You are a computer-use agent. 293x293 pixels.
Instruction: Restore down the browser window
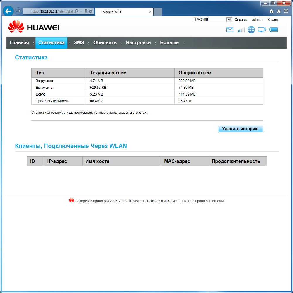click(x=273, y=3)
